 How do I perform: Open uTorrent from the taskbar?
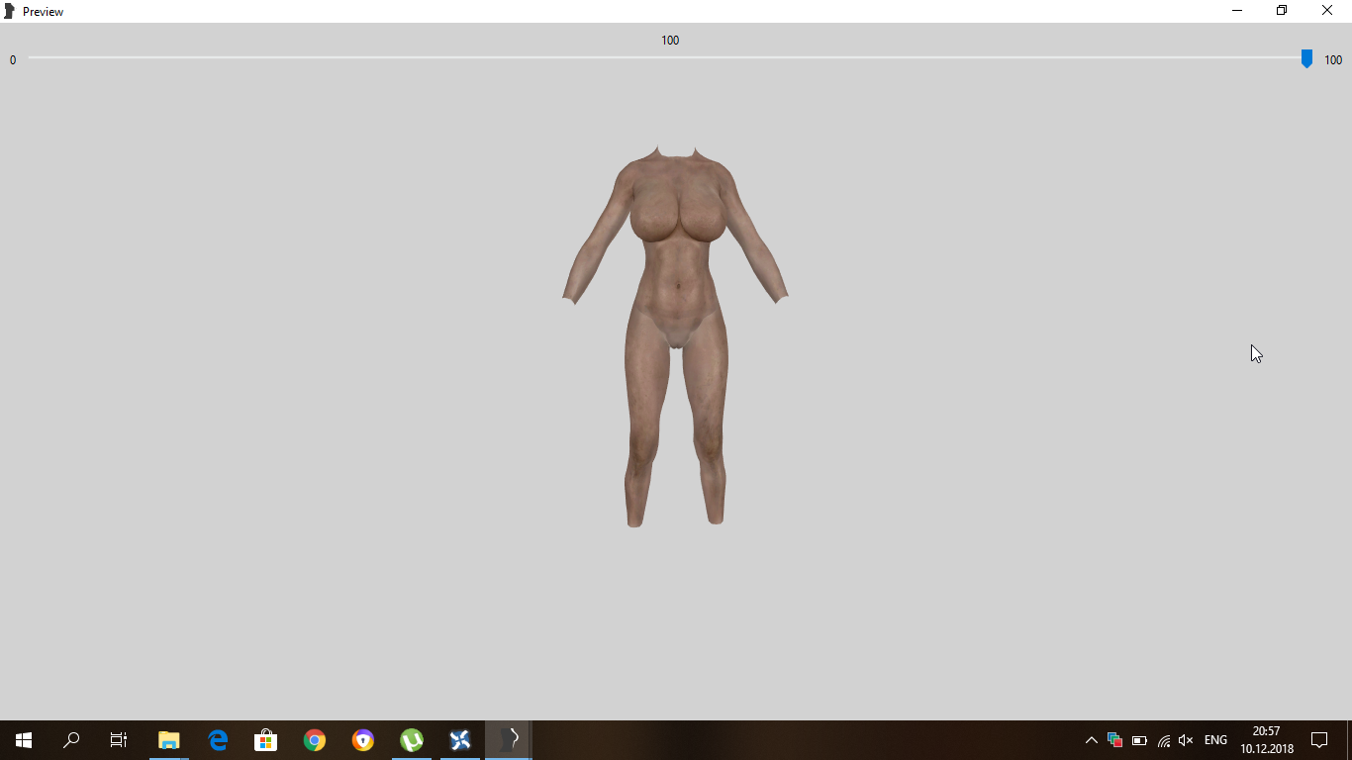(412, 740)
